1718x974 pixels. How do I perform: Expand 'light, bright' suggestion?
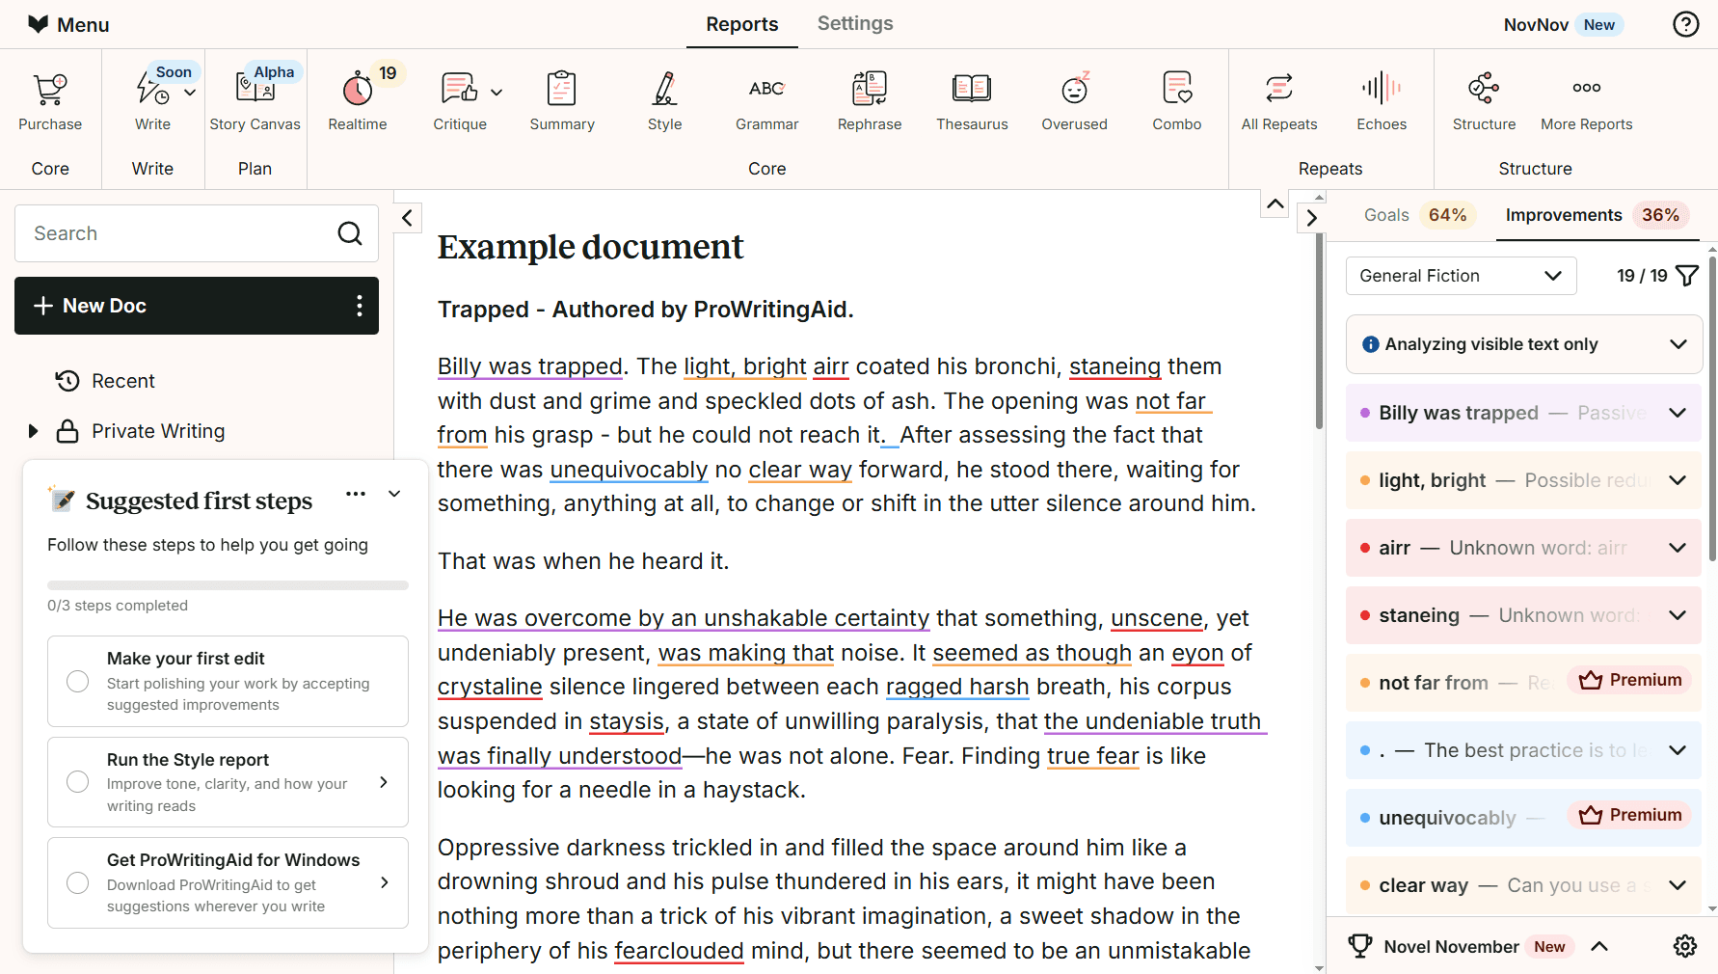tap(1678, 480)
